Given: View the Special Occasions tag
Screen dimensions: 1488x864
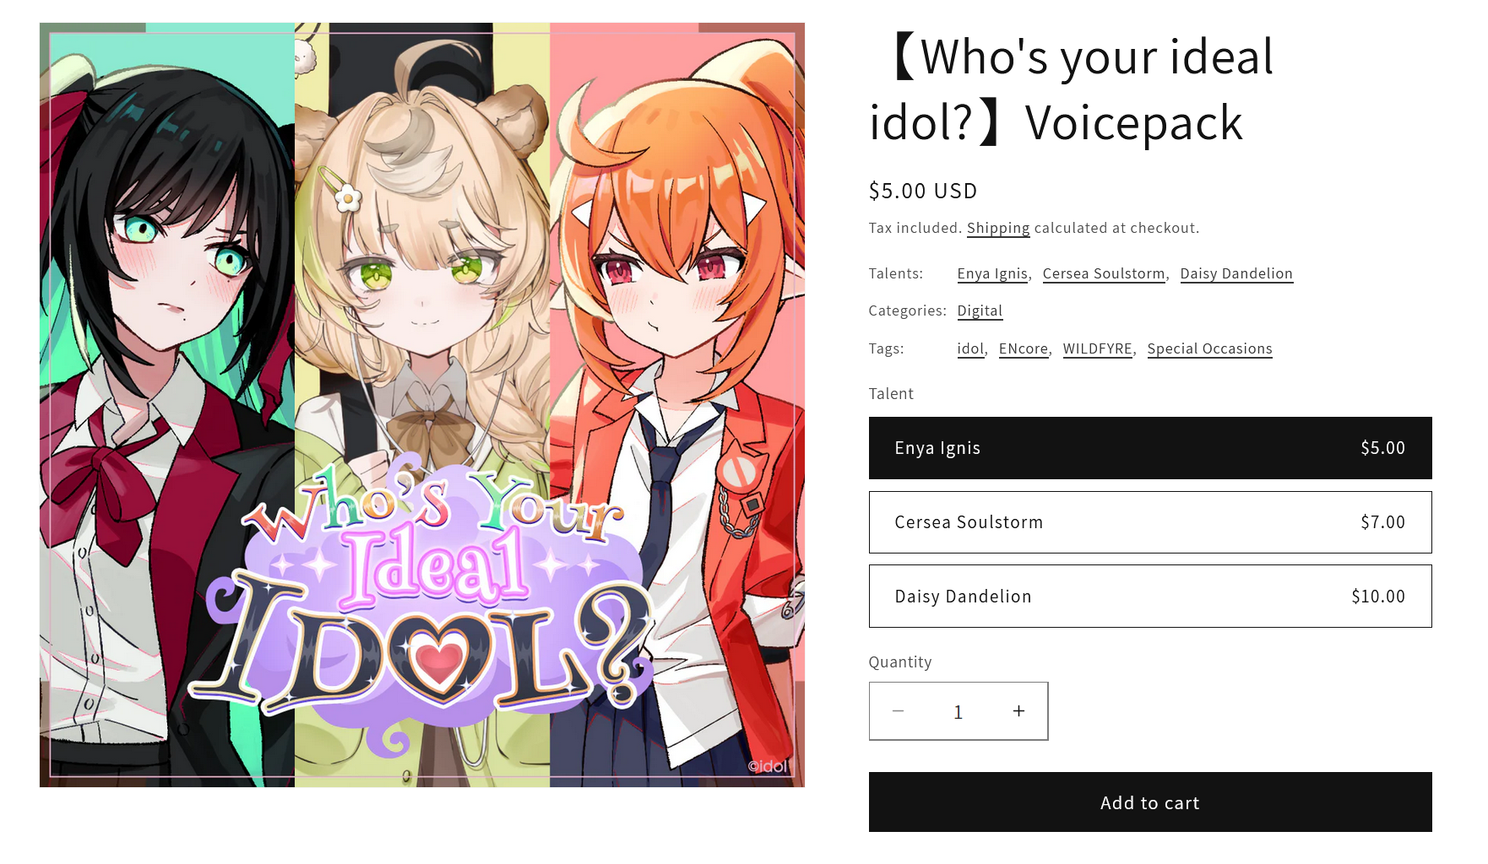Looking at the screenshot, I should [x=1209, y=348].
